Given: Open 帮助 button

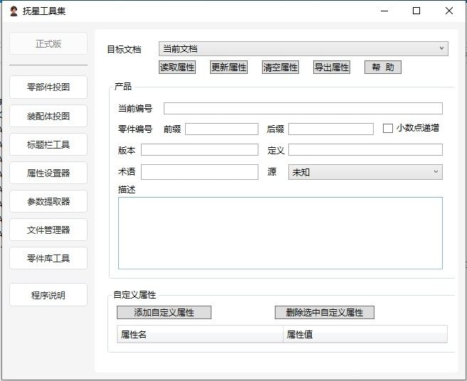Looking at the screenshot, I should 383,68.
